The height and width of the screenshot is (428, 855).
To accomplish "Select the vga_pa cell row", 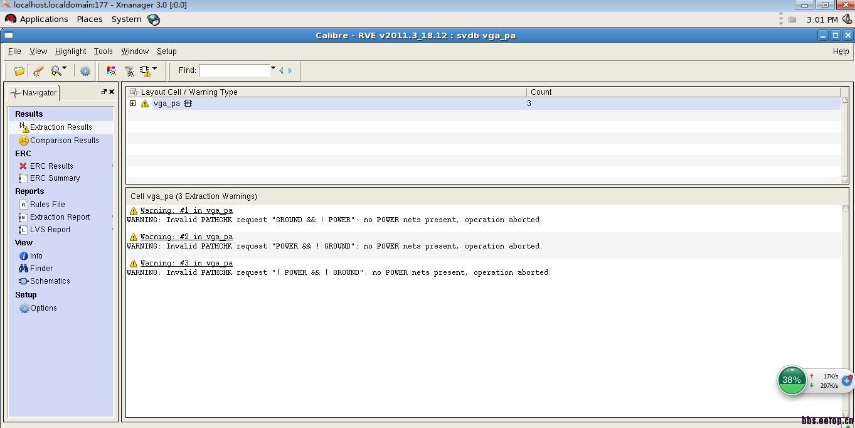I will pyautogui.click(x=484, y=104).
